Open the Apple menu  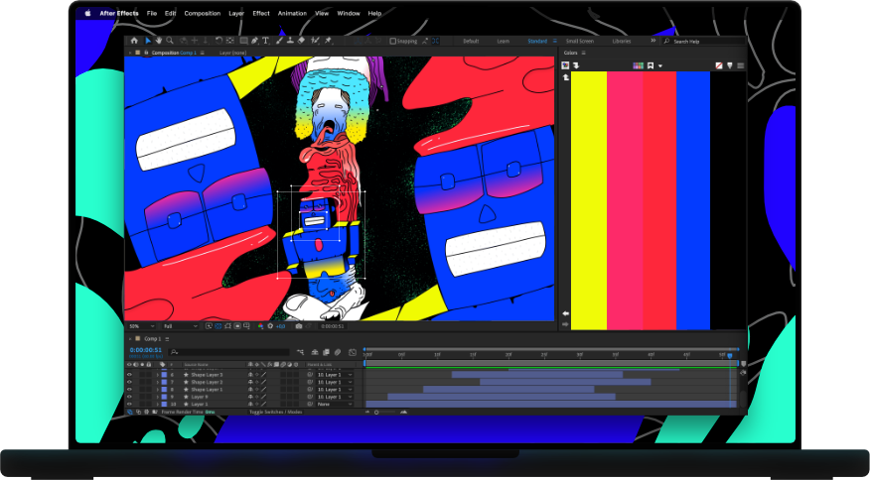[87, 13]
